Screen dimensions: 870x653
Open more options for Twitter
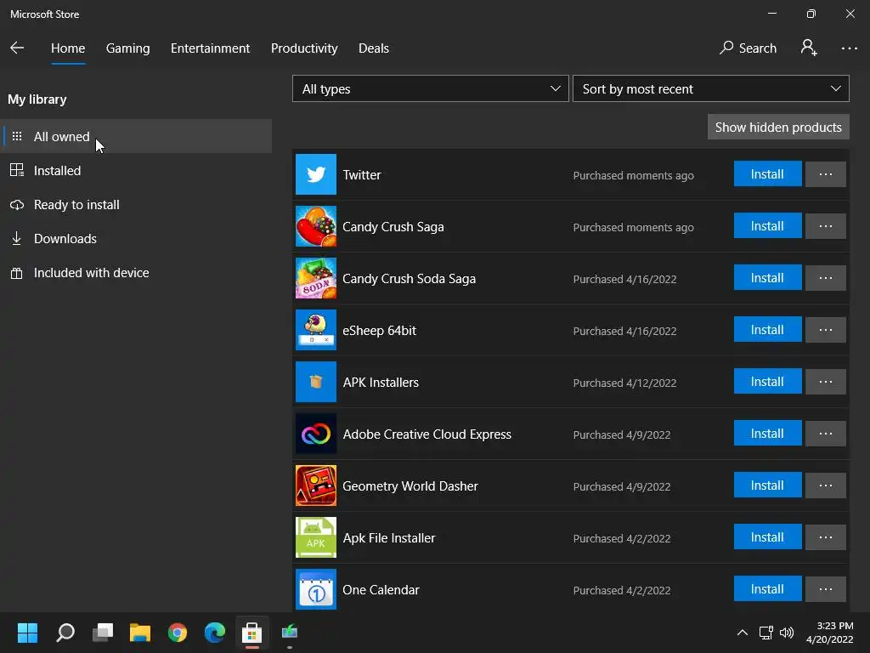coord(826,173)
